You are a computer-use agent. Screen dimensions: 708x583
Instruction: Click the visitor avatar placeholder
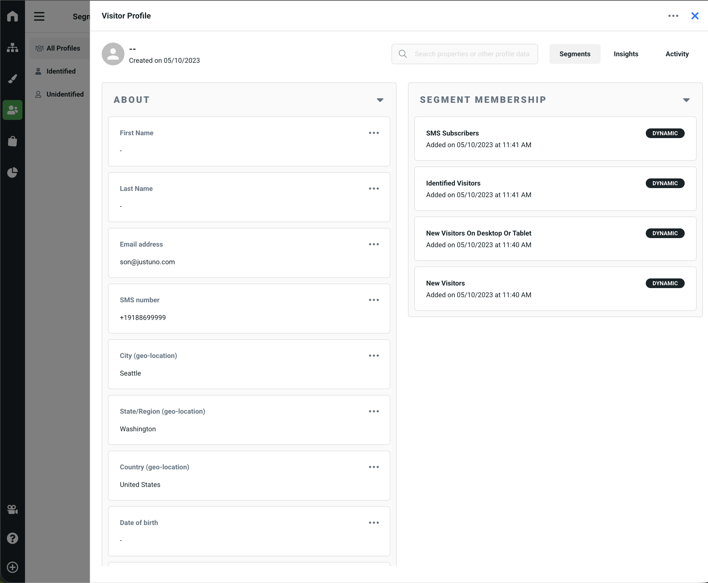pyautogui.click(x=113, y=54)
